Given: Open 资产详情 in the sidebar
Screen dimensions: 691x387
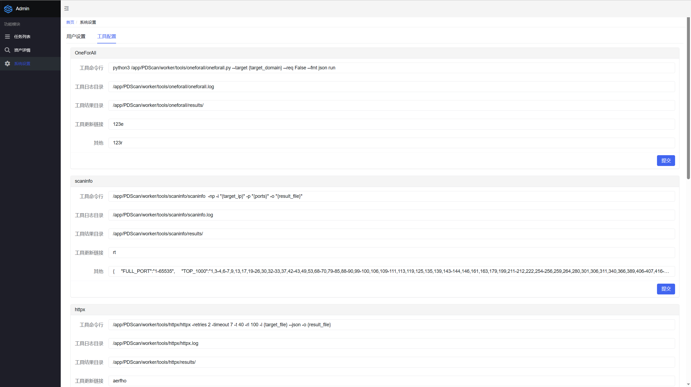Looking at the screenshot, I should (22, 50).
